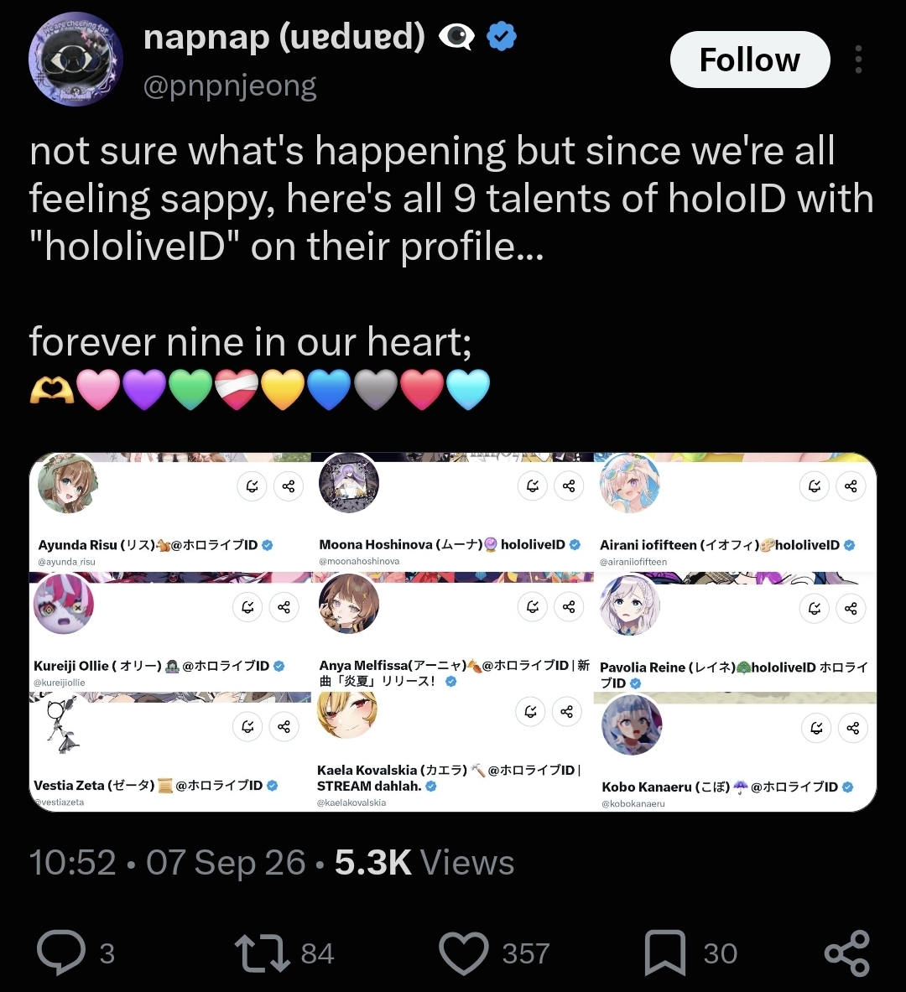This screenshot has height=992, width=906.
Task: Open Pavolia Reine profile picture
Action: pos(630,605)
